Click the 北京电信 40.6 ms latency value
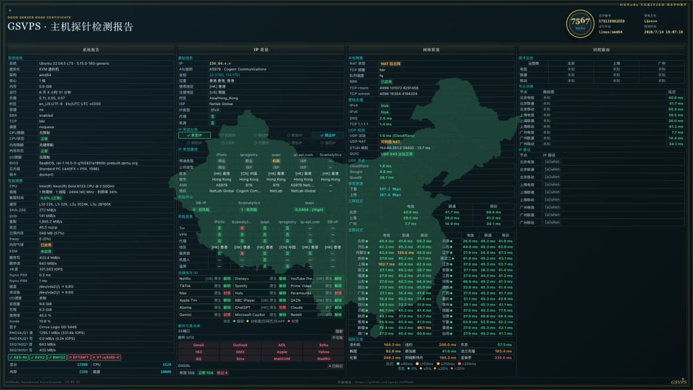Image resolution: width=693 pixels, height=390 pixels. 676,98
